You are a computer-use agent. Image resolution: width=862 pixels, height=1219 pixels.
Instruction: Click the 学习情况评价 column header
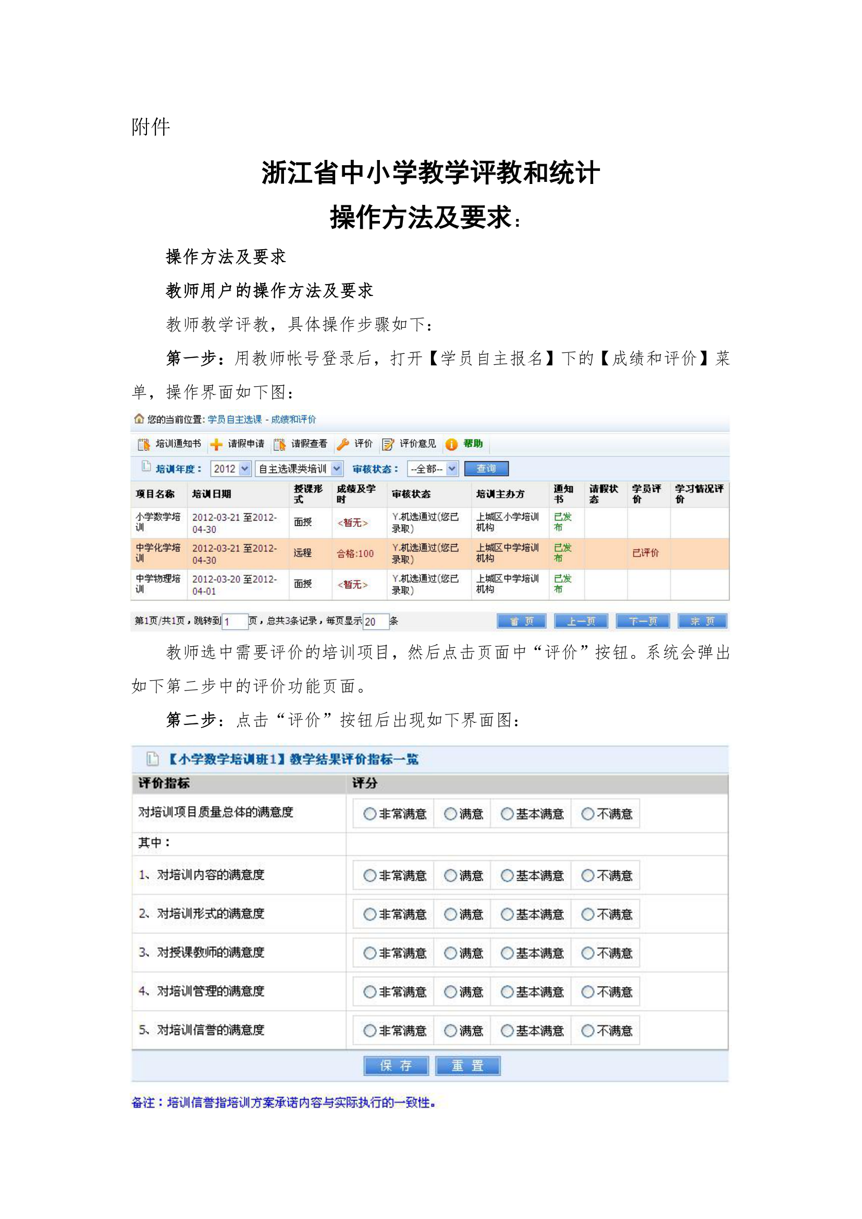(x=698, y=493)
